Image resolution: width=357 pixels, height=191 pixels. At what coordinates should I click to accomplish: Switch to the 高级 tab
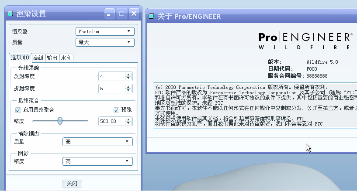tap(38, 58)
